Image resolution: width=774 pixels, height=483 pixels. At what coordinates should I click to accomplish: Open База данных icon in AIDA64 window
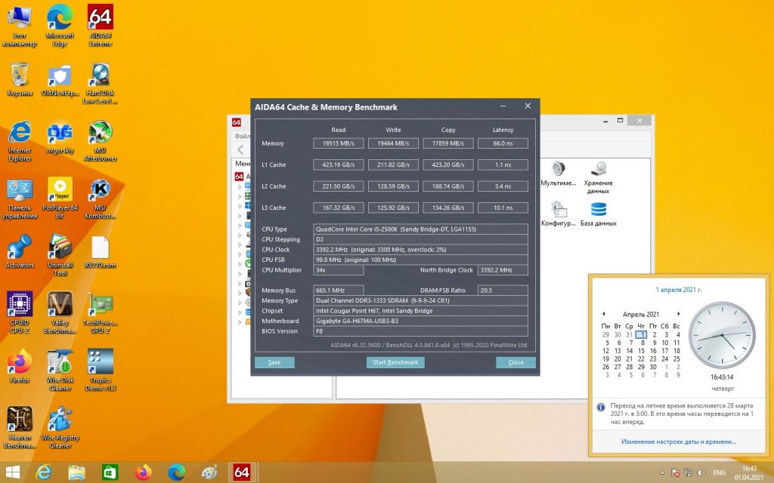[x=599, y=214]
